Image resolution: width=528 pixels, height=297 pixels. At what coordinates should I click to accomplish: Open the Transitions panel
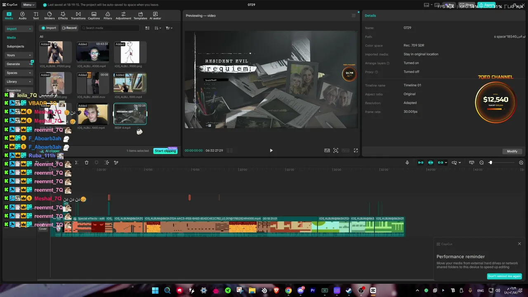point(78,16)
